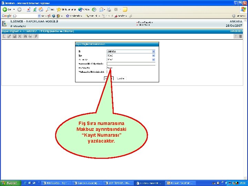Expand the Google Bookmarks dropdown
This screenshot has height=186, width=248.
(x=81, y=16)
